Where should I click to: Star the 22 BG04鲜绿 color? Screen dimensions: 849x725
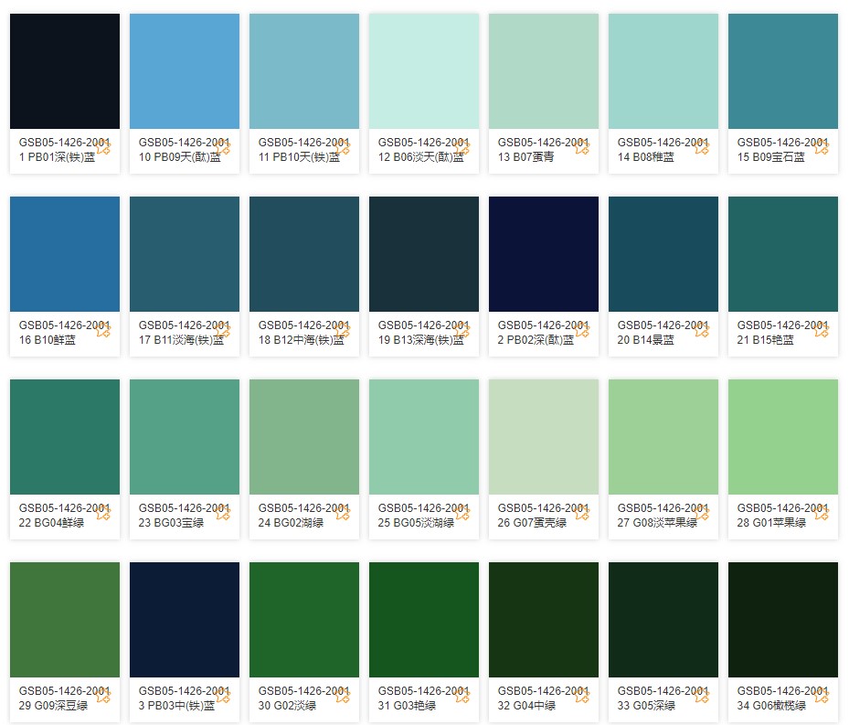point(103,514)
